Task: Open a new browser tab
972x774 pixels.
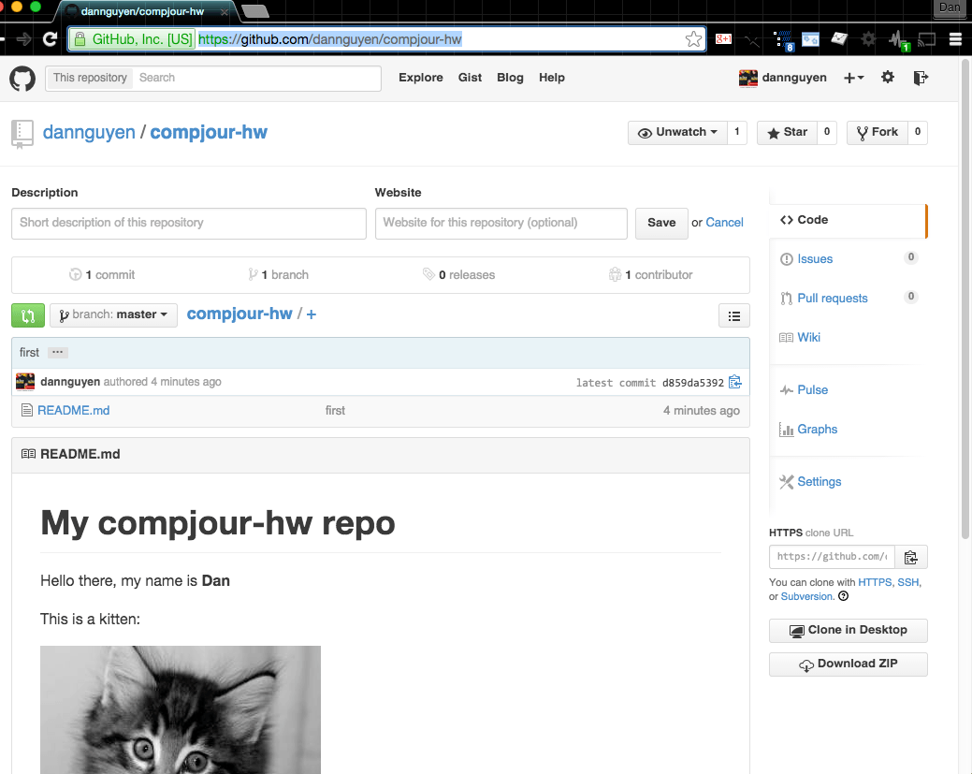Action: point(254,10)
